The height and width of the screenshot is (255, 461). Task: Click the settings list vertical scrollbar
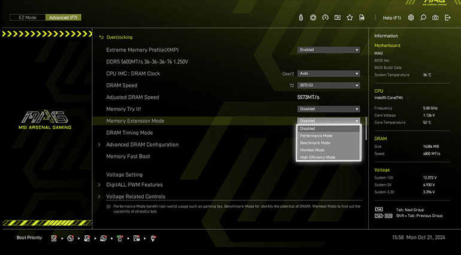[366, 129]
